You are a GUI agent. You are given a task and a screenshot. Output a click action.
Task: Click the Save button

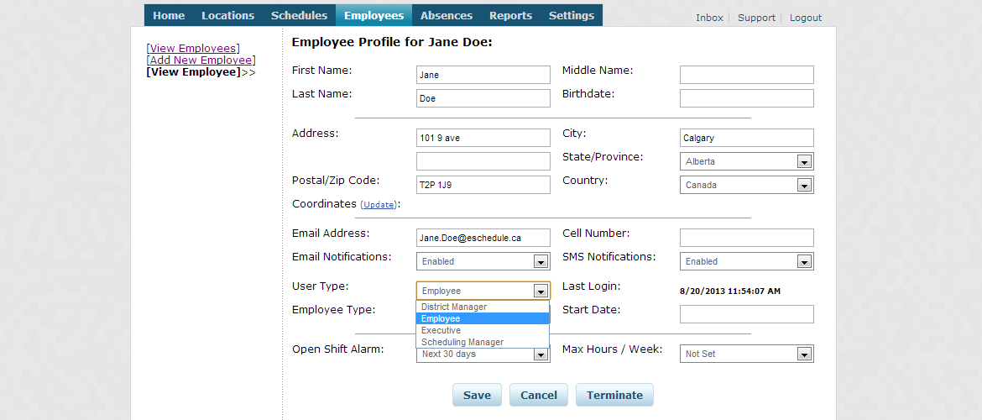(477, 395)
